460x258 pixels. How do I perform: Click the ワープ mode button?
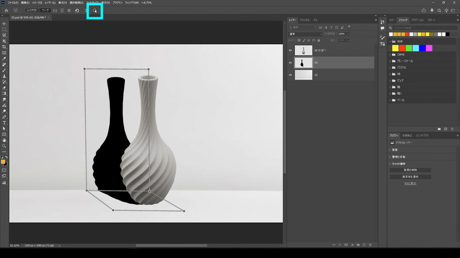(45, 10)
